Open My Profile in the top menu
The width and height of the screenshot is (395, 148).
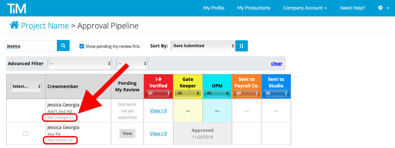click(214, 8)
